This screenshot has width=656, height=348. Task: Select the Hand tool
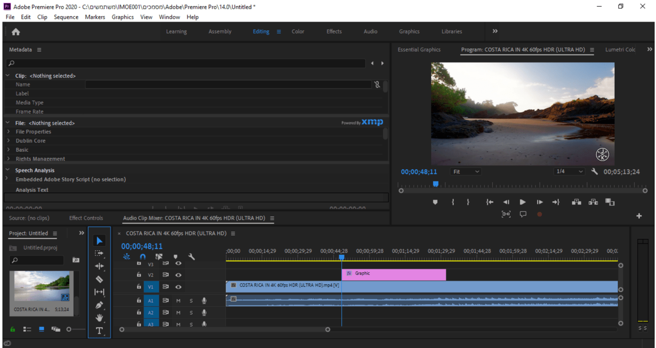click(x=99, y=318)
